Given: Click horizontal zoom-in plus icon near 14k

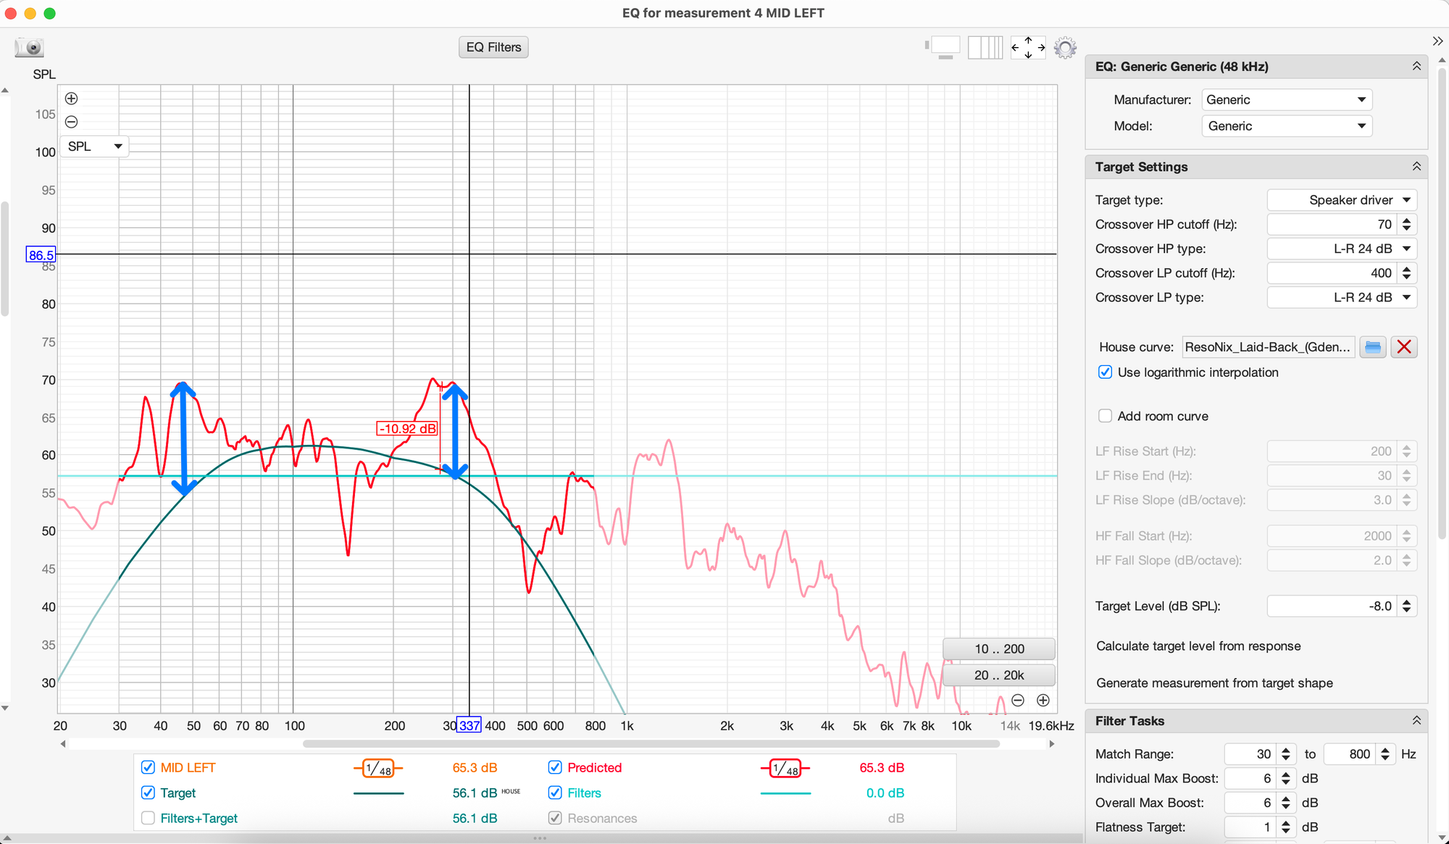Looking at the screenshot, I should click(x=1043, y=700).
